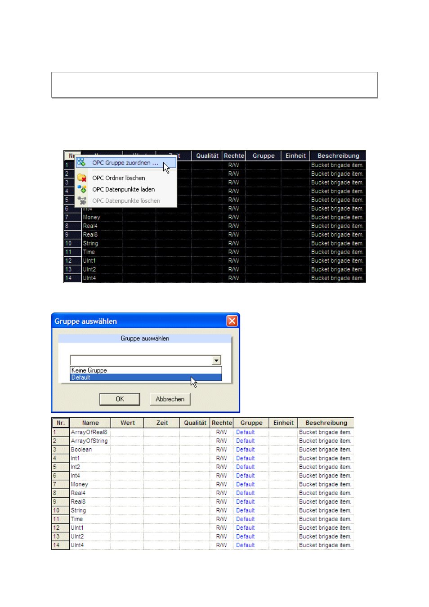
Task: Click row number 14 in dark table
Action: click(x=72, y=278)
